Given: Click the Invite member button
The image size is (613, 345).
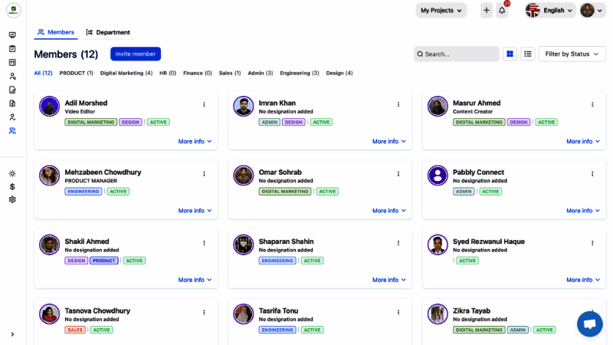Looking at the screenshot, I should pos(136,54).
